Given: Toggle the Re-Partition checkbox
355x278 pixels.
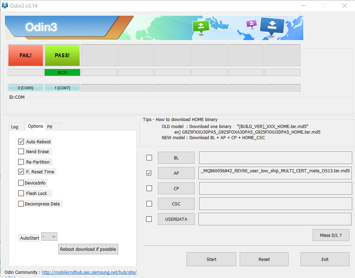Looking at the screenshot, I should click(x=21, y=162).
